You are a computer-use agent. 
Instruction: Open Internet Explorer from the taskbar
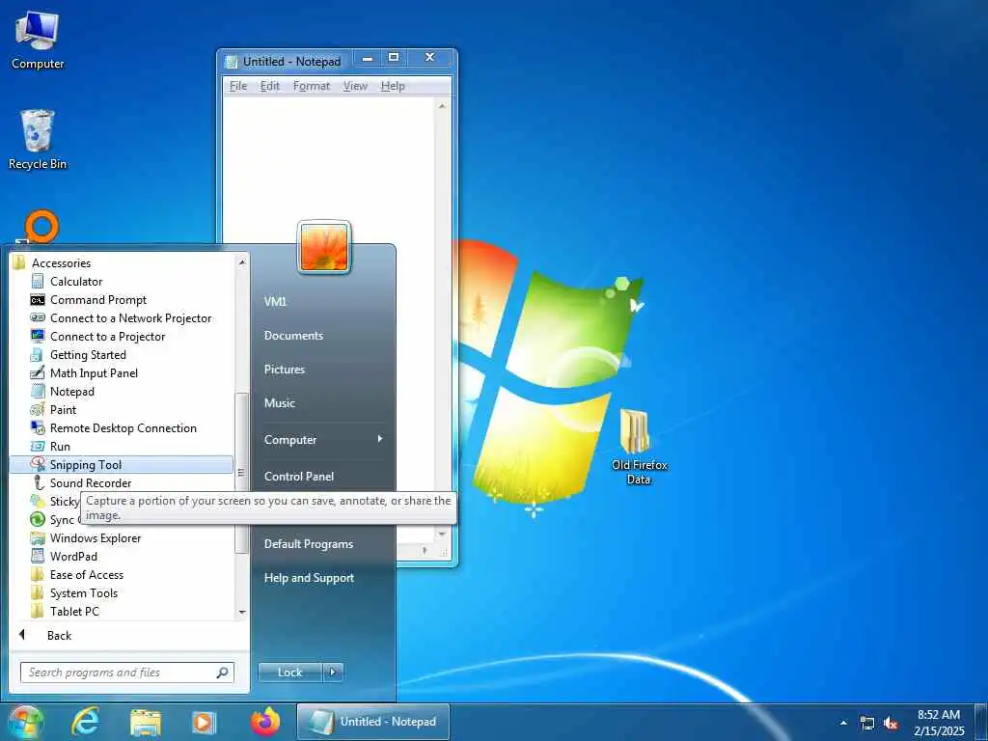[x=86, y=722]
